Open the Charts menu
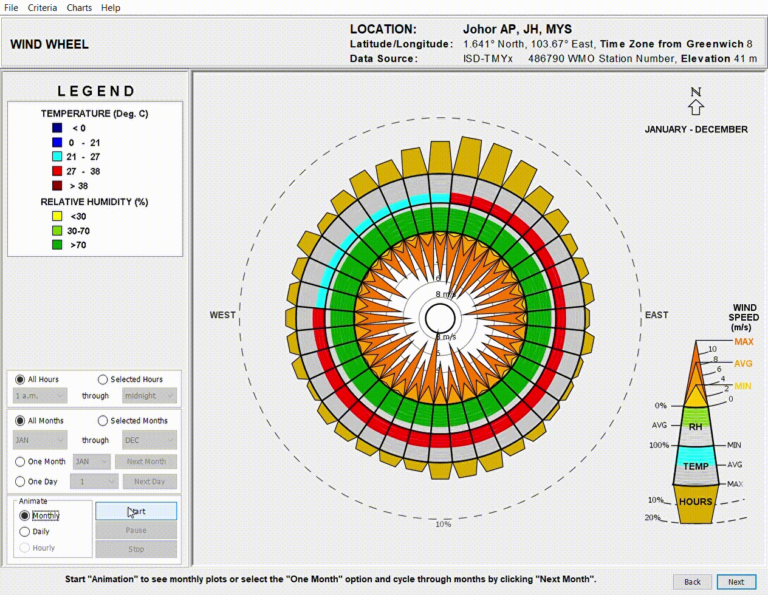 coord(79,8)
